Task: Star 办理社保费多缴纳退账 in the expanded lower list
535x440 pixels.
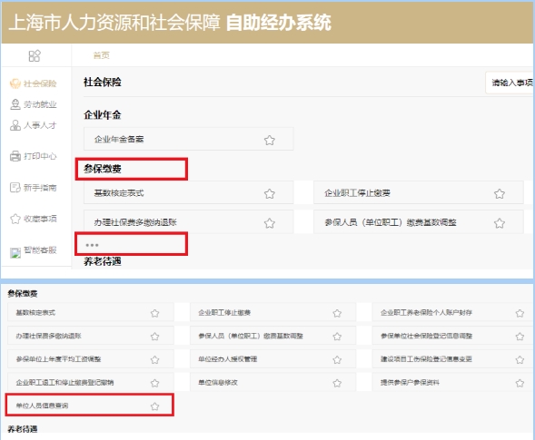Action: click(x=155, y=337)
